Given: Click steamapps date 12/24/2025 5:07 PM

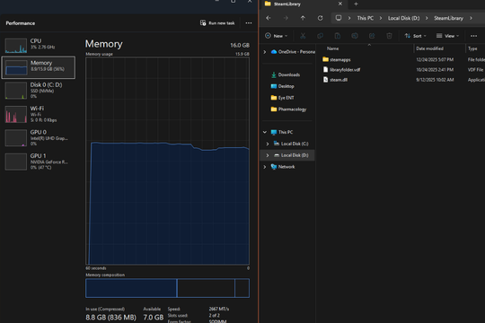Looking at the screenshot, I should point(435,59).
